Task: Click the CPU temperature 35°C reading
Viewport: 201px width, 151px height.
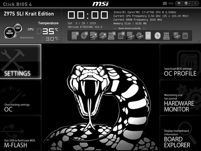Action: [48, 31]
